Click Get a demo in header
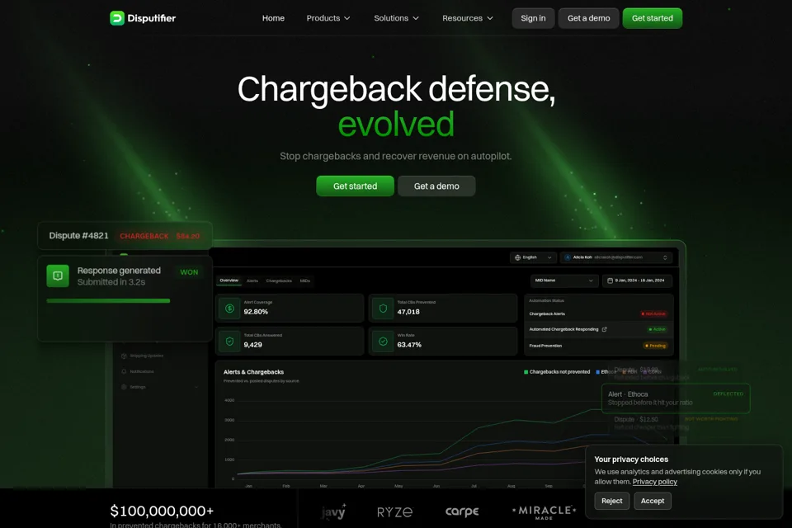792x528 pixels. click(588, 18)
